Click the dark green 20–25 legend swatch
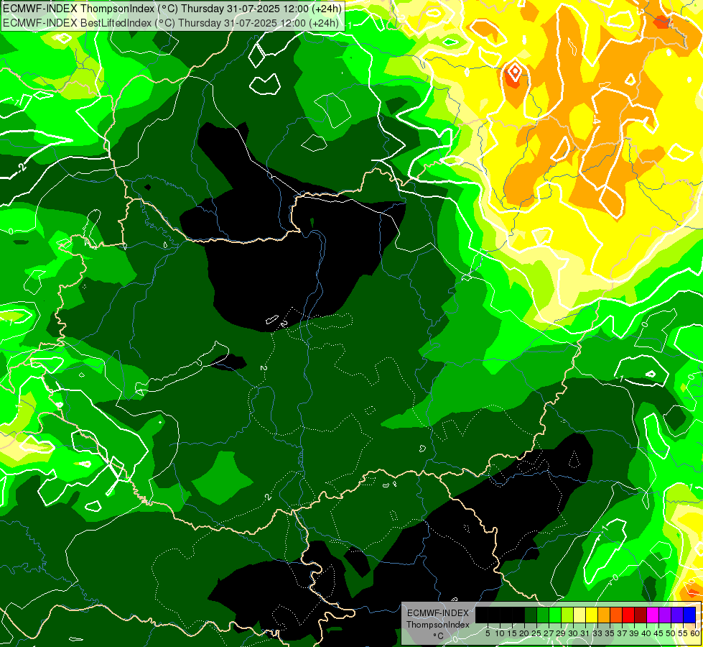The width and height of the screenshot is (703, 647). point(531,615)
